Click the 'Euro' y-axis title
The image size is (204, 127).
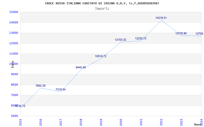click(12, 64)
